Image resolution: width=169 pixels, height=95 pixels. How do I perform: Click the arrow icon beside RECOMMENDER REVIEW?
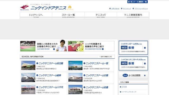coord(103,49)
